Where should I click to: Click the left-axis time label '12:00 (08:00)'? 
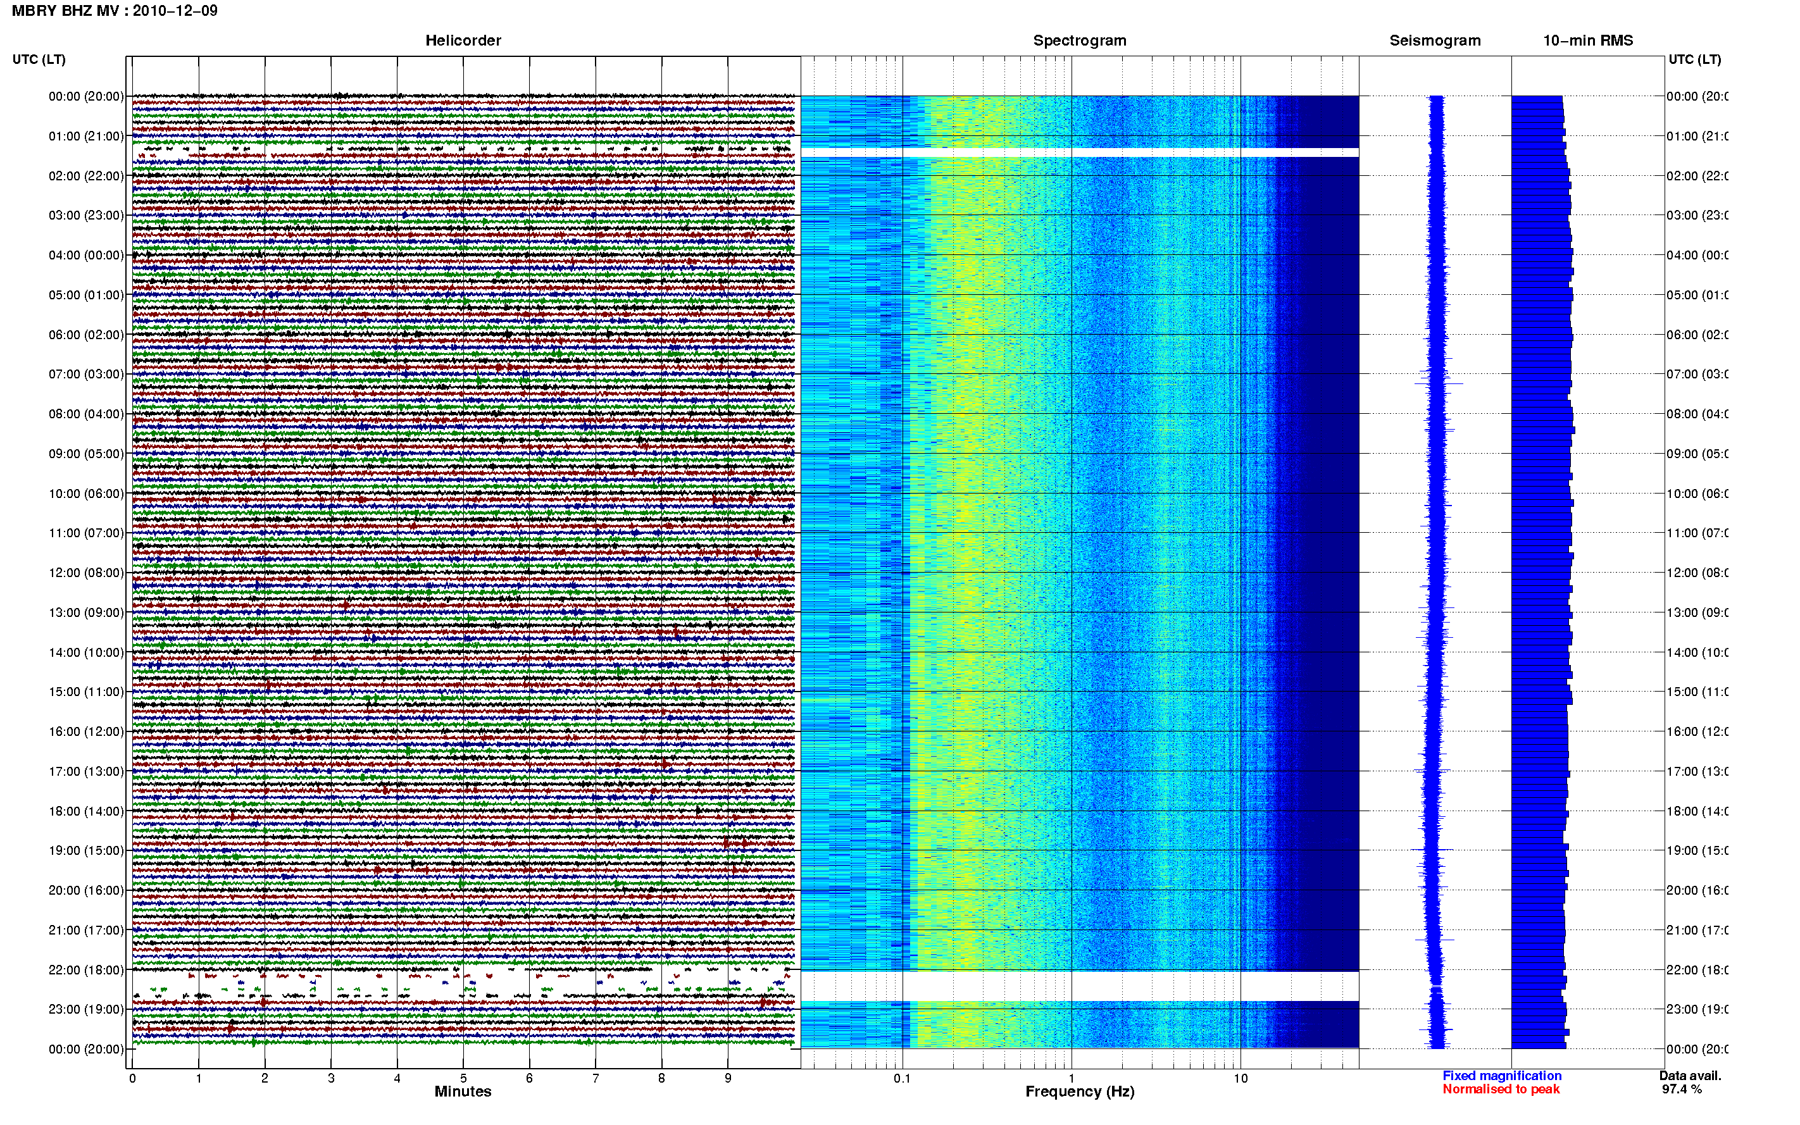[x=86, y=572]
